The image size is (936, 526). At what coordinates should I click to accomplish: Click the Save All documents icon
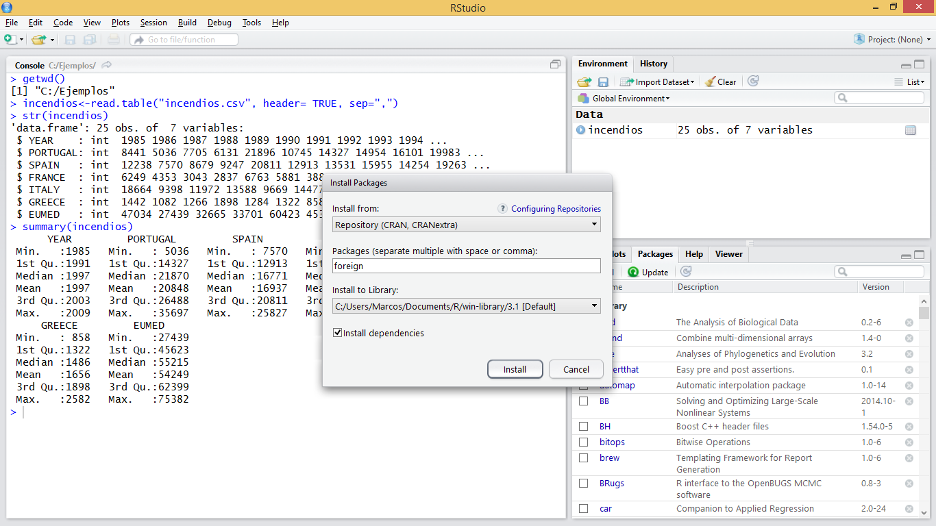point(90,40)
